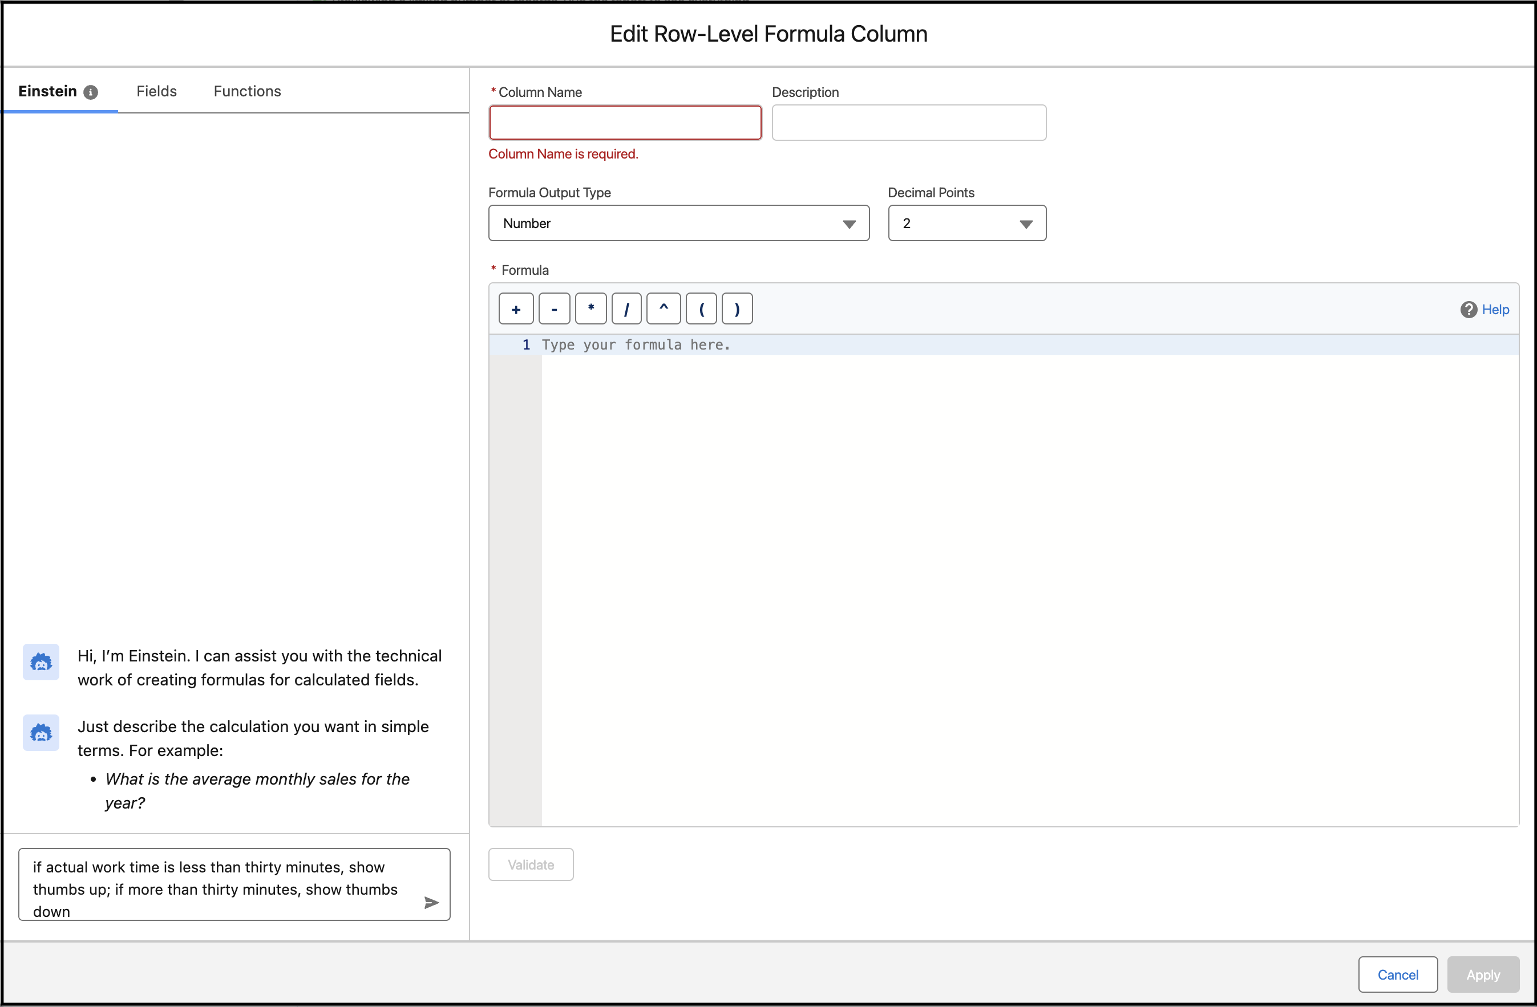
Task: Insert the multiplication operator
Action: (590, 308)
